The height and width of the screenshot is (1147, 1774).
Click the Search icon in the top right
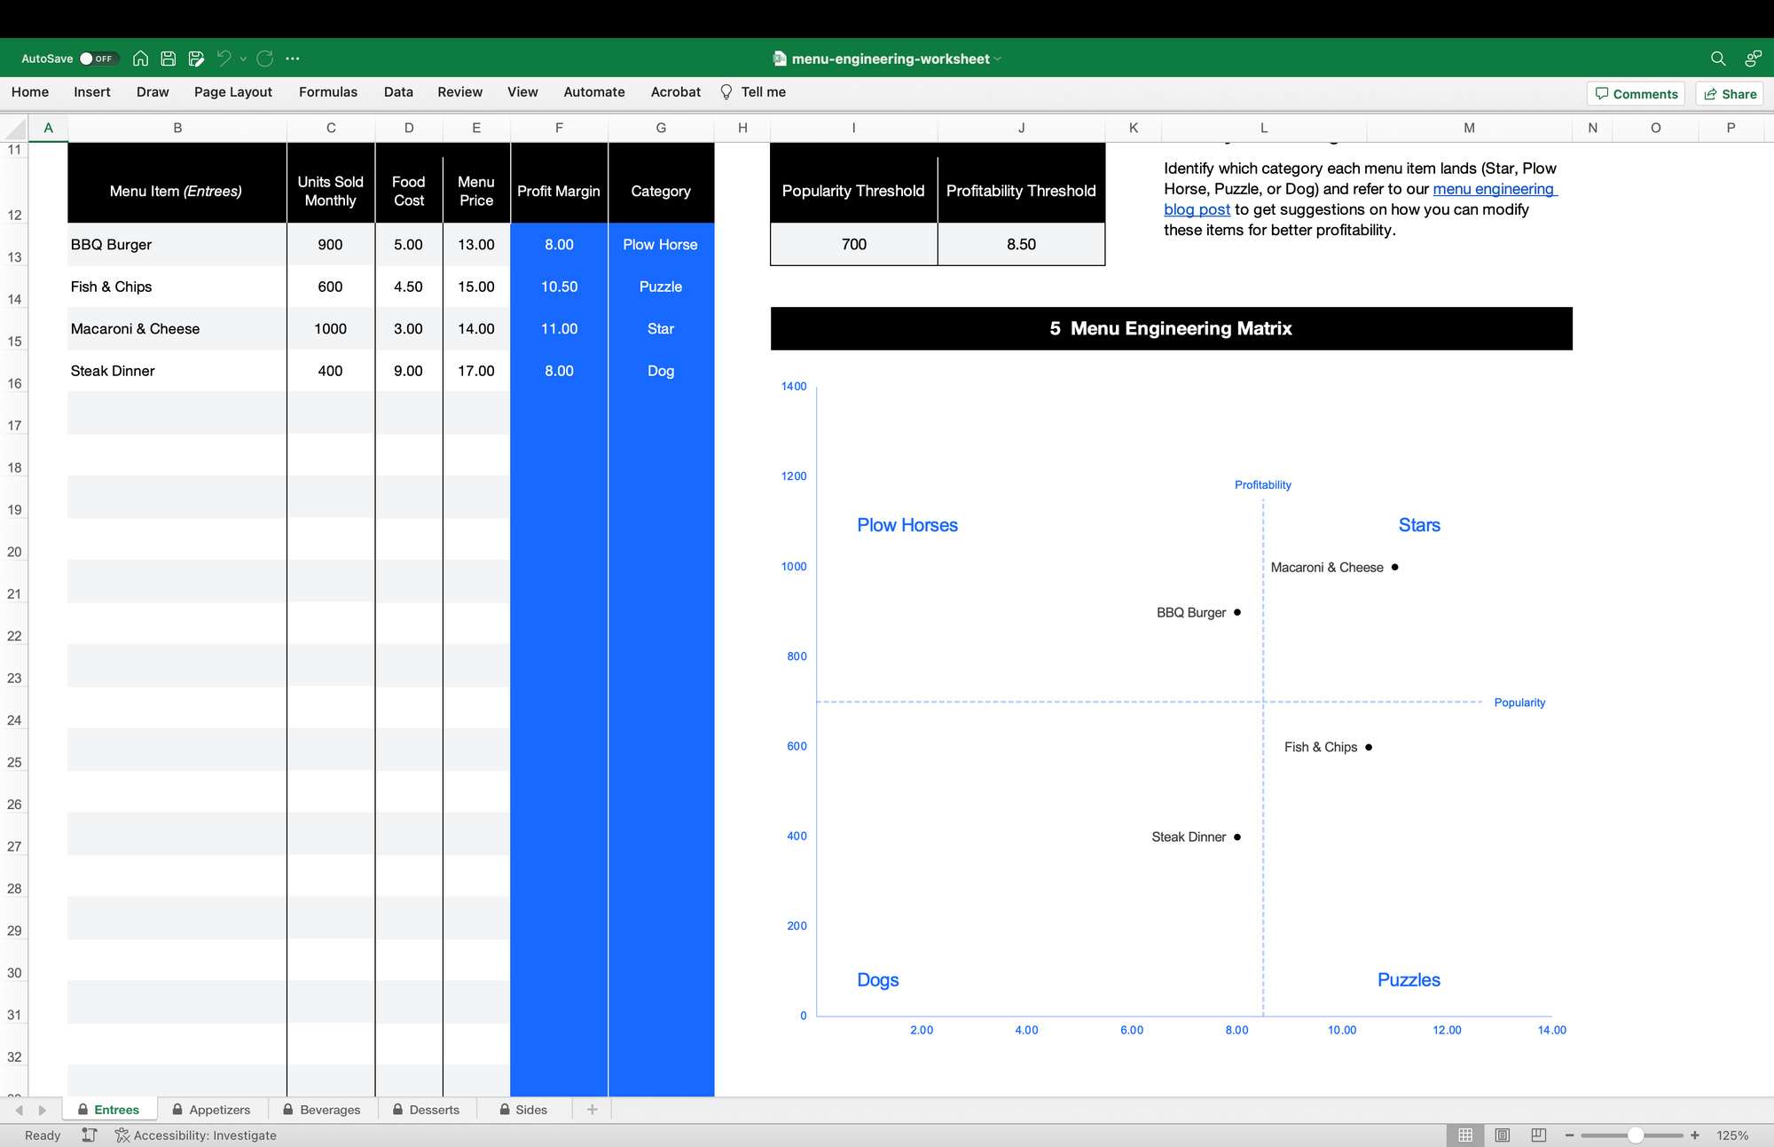pyautogui.click(x=1718, y=57)
